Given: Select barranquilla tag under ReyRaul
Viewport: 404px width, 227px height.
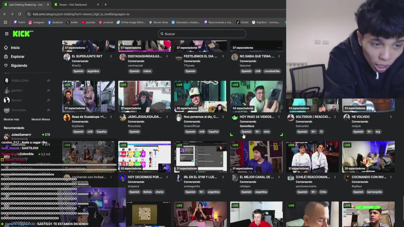Looking at the screenshot, I should coord(374,192).
